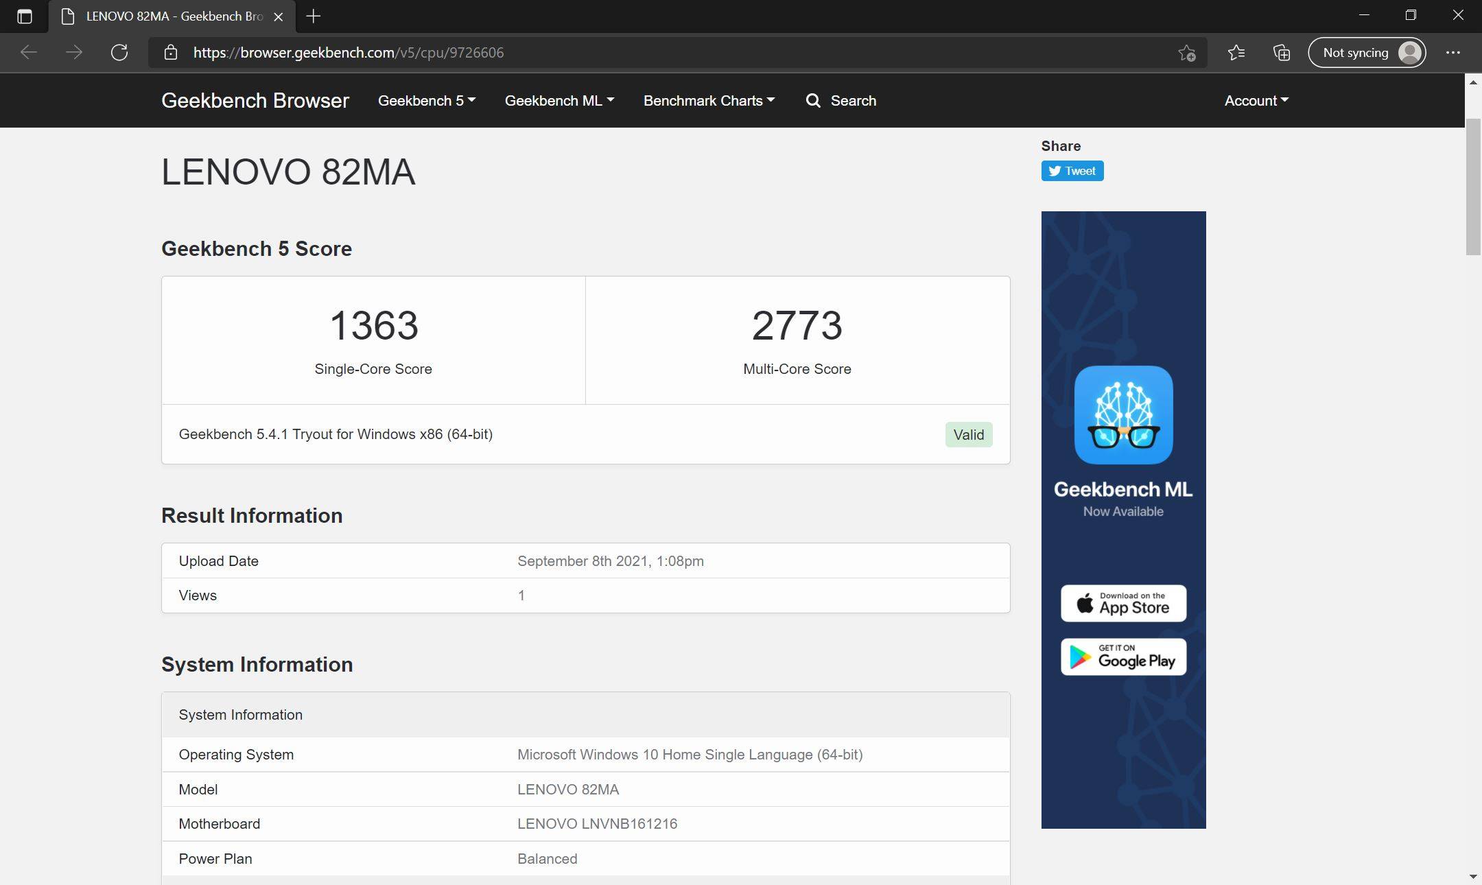This screenshot has height=885, width=1482.
Task: Click the Geekbench ML brain logo
Action: pos(1123,415)
